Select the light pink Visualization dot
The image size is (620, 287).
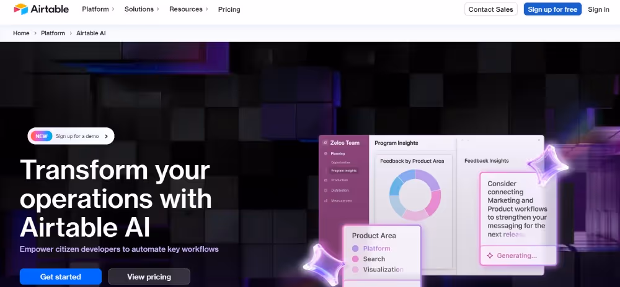(x=355, y=270)
